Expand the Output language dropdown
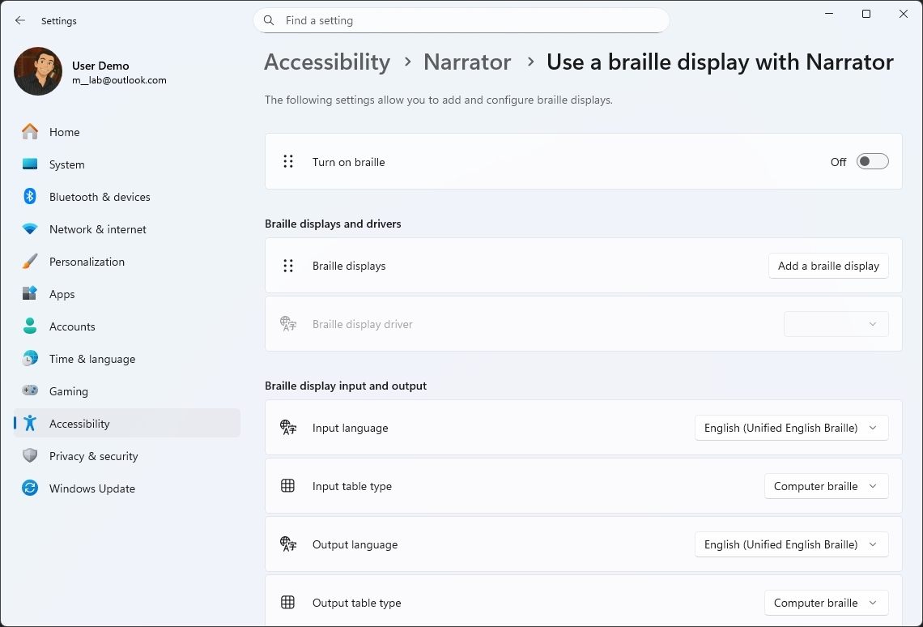Viewport: 923px width, 627px height. [x=791, y=544]
